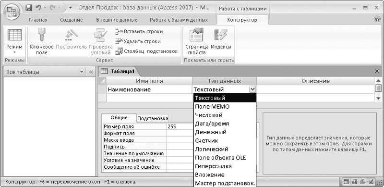Viewport: 384px width, 187px height.
Task: Choose Мастер подстановок option
Action: [225, 183]
